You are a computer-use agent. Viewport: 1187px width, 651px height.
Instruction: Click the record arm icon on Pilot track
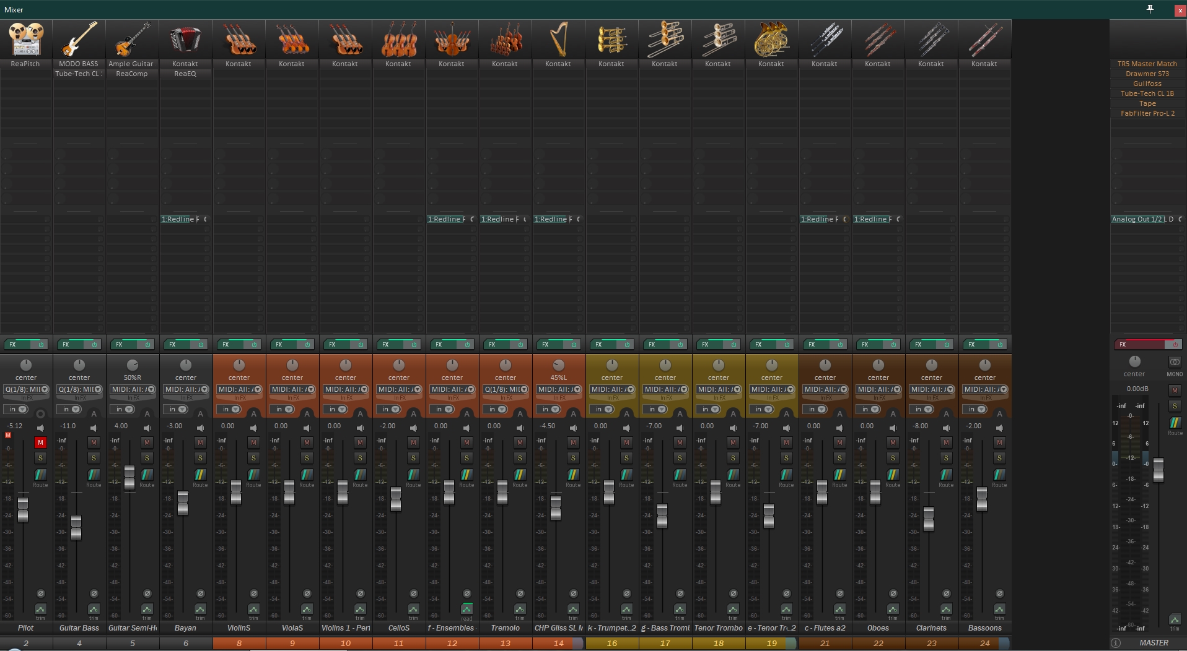[x=41, y=413]
